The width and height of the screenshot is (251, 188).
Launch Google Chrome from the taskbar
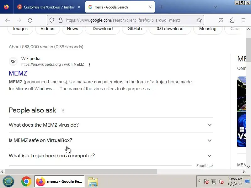click(x=26, y=181)
